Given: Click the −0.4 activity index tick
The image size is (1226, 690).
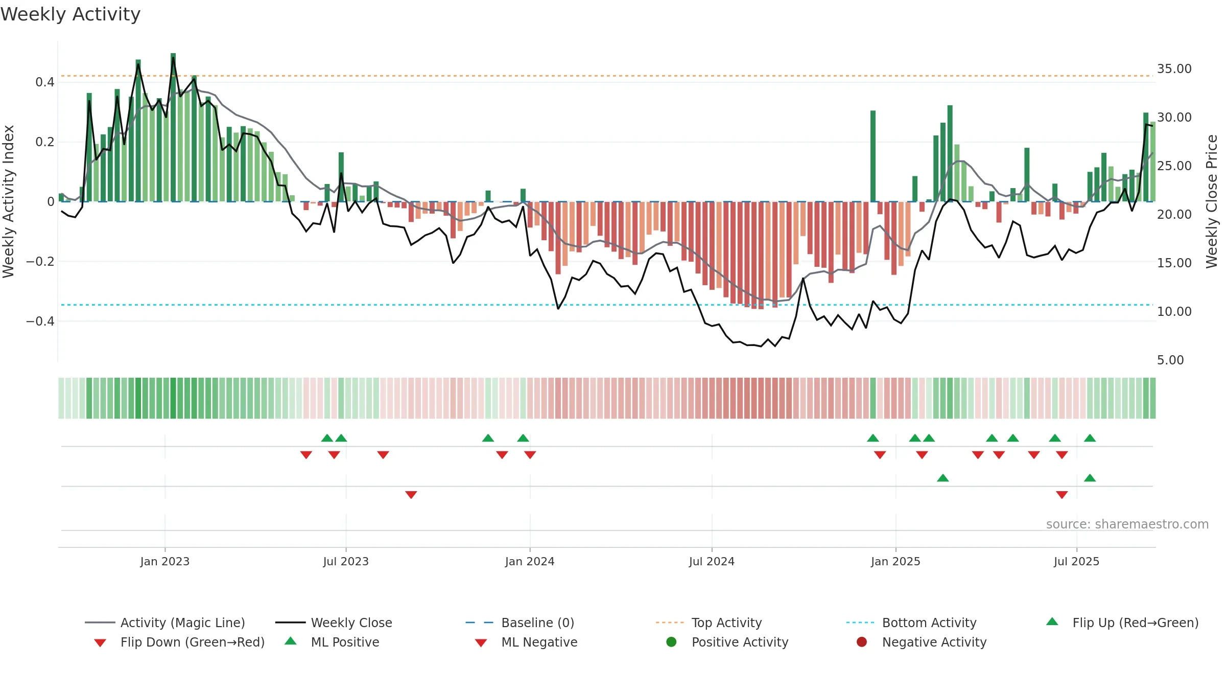Looking at the screenshot, I should point(40,321).
